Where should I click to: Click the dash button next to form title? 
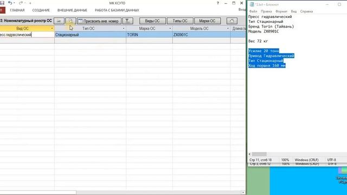59,21
